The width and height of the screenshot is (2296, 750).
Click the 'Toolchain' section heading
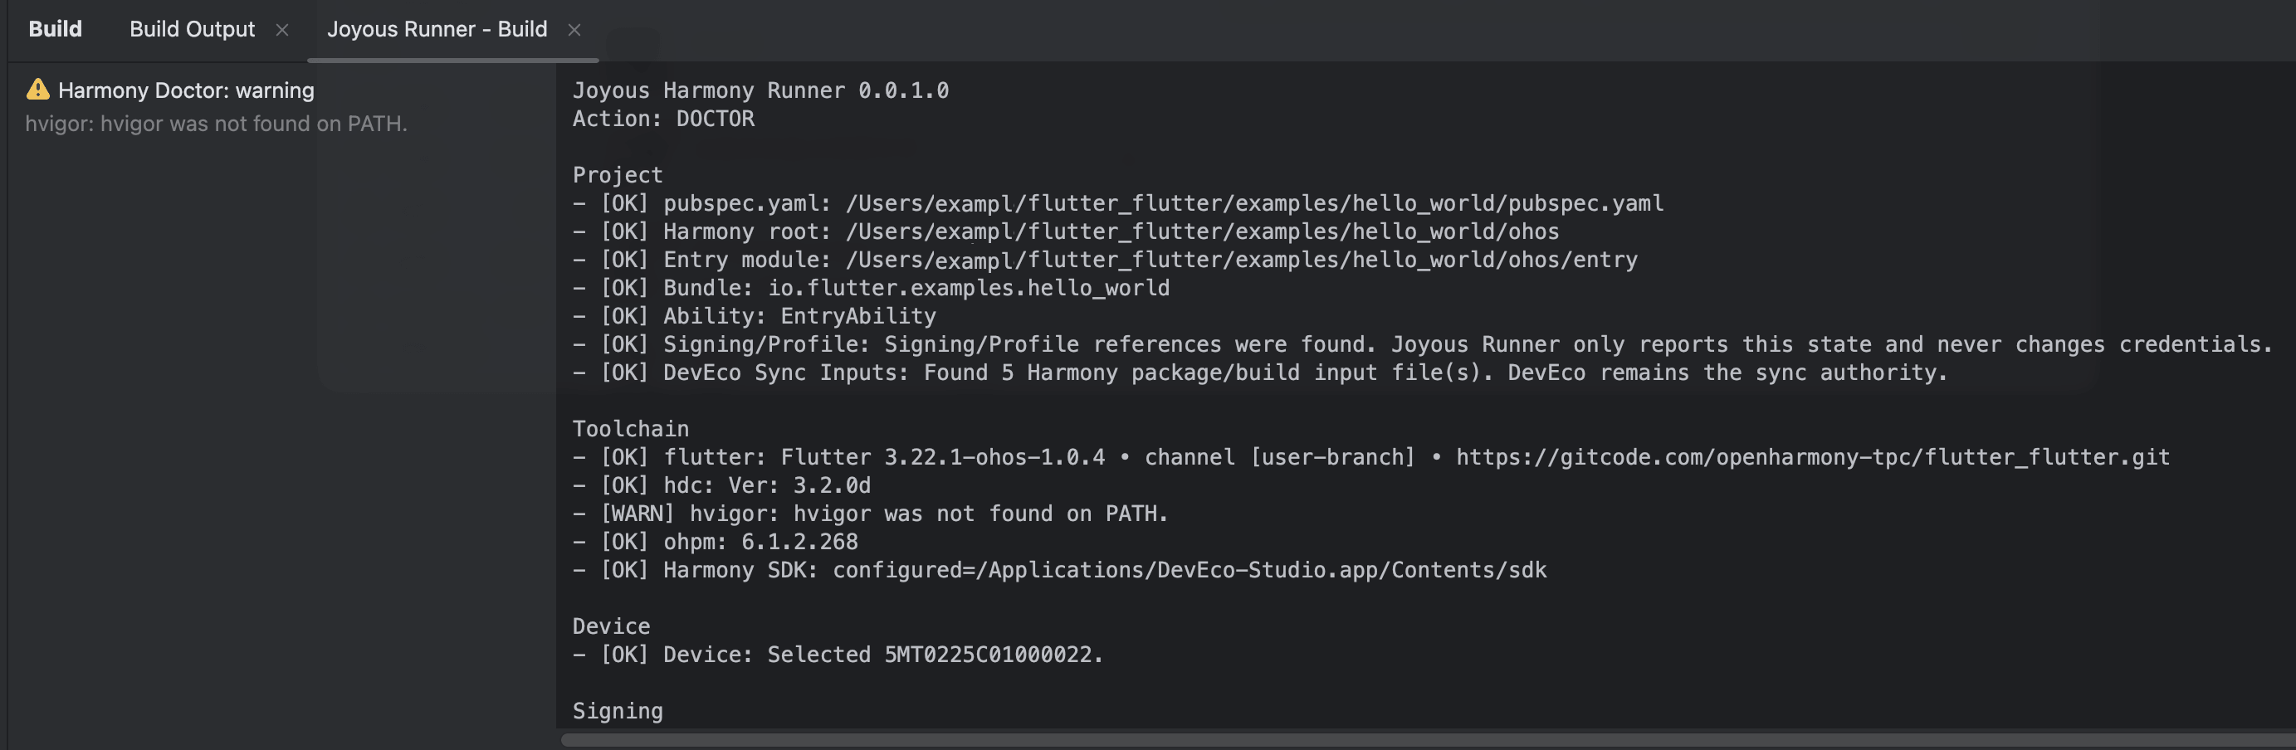click(630, 428)
